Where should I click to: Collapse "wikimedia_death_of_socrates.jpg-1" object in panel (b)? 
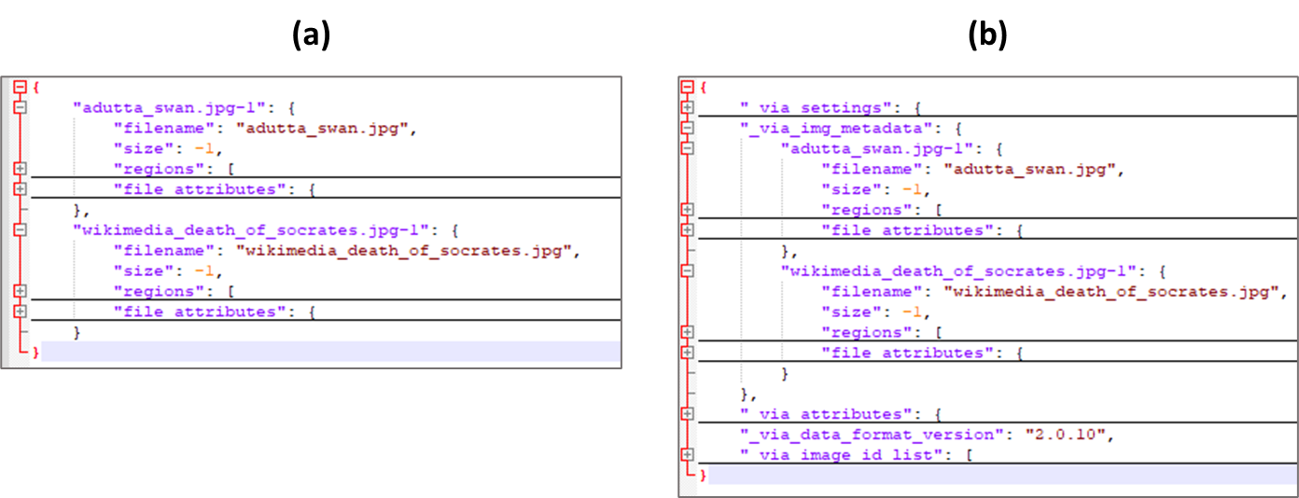688,270
